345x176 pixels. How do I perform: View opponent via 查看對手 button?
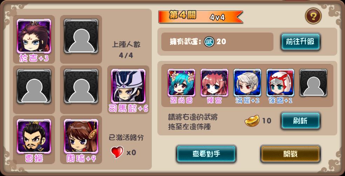(x=206, y=154)
